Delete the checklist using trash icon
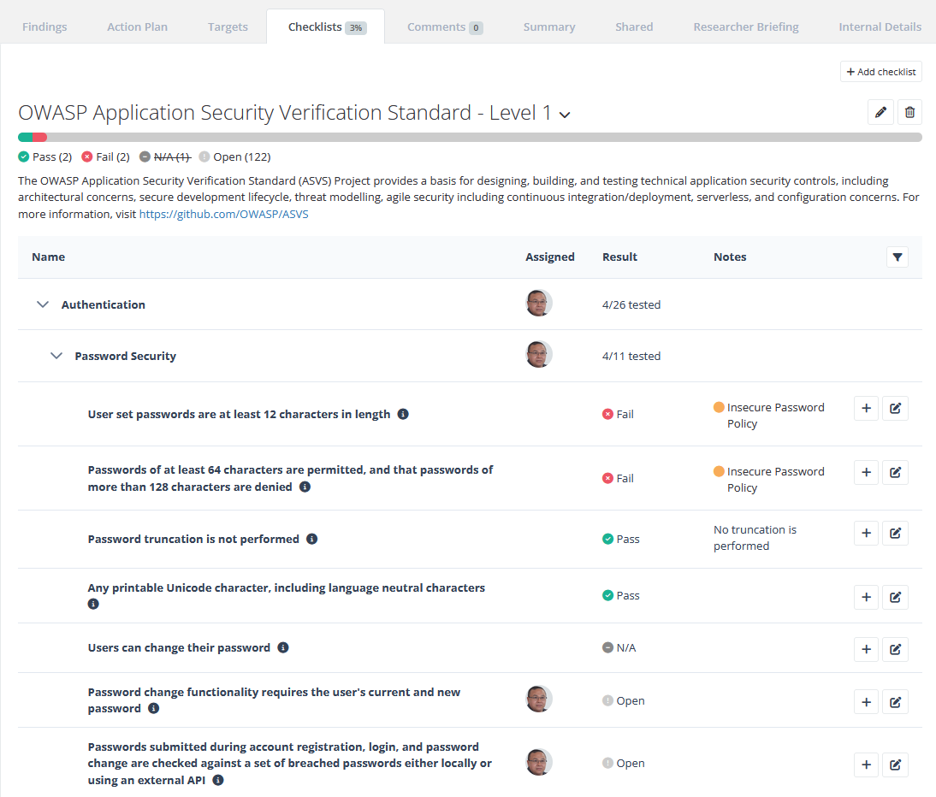The height and width of the screenshot is (797, 936). (x=909, y=112)
